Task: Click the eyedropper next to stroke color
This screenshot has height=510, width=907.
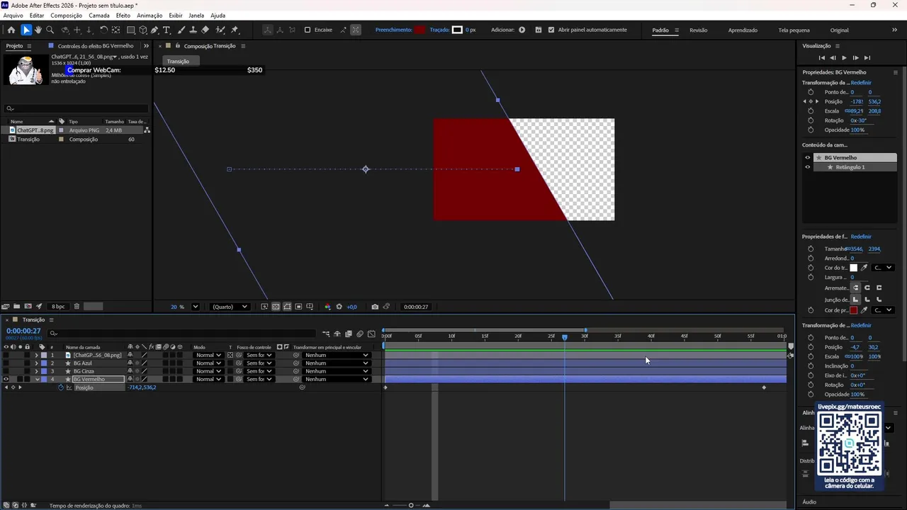Action: 864,268
